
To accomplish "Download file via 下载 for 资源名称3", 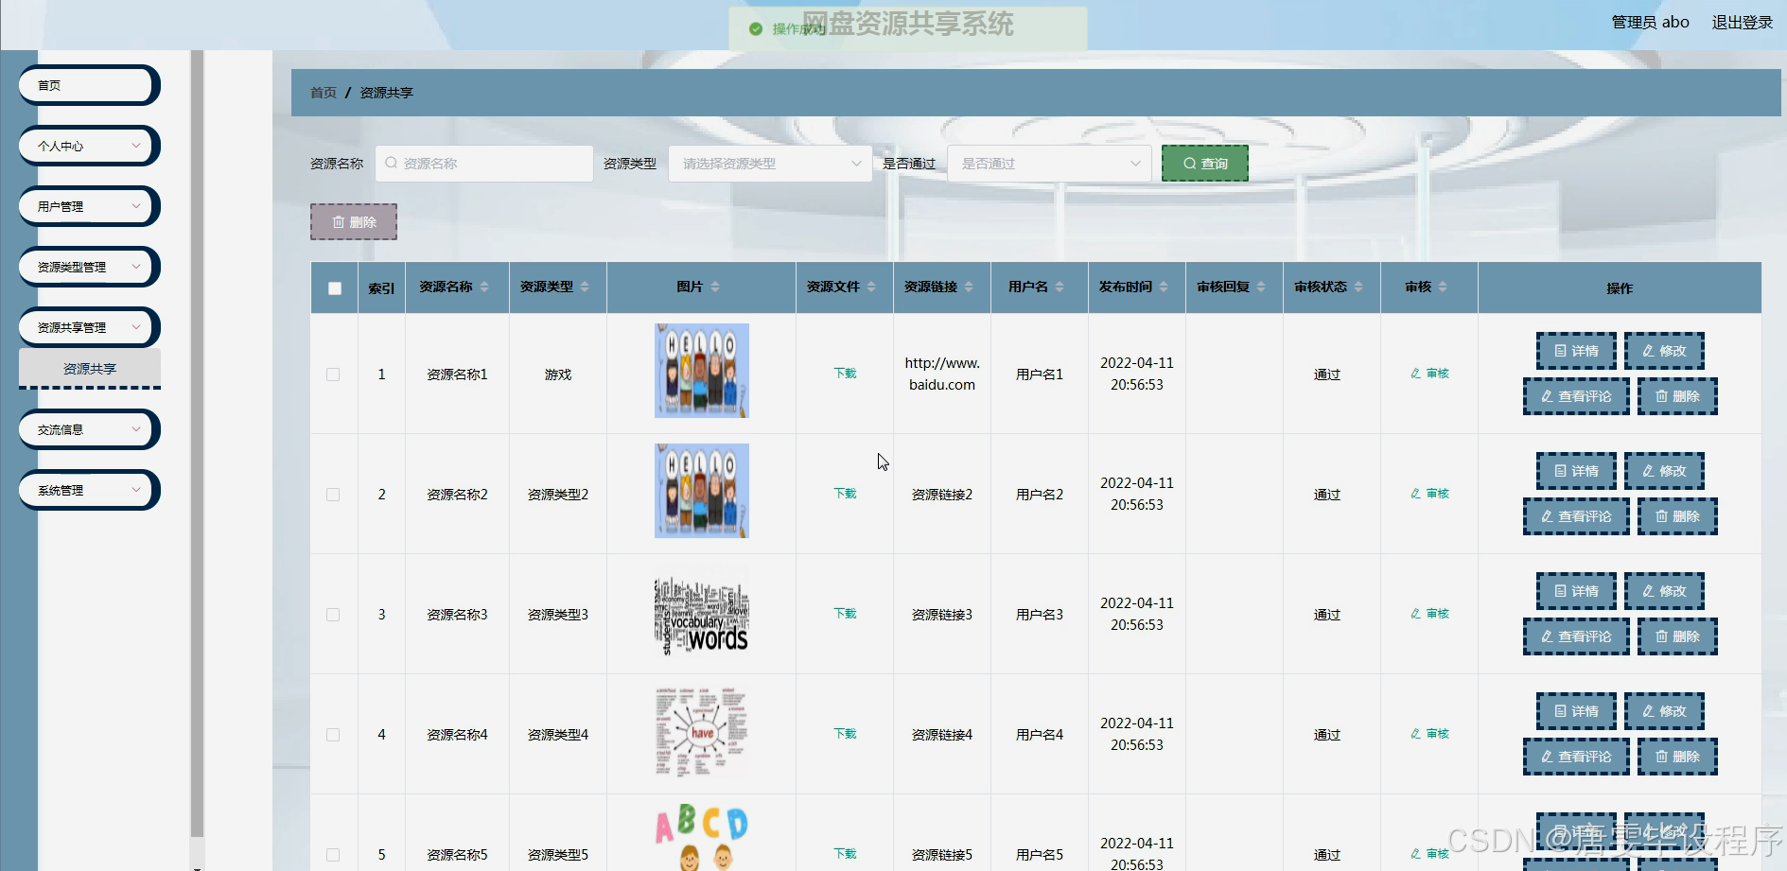I will (x=845, y=614).
